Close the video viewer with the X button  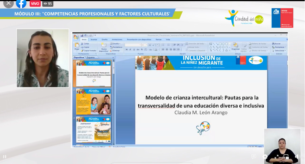[9, 3]
